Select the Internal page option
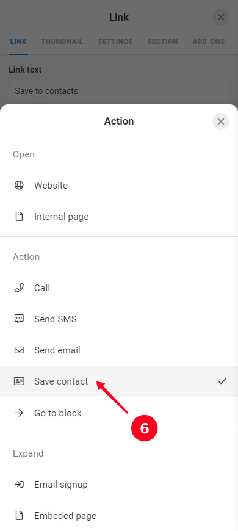The image size is (238, 531). point(119,217)
